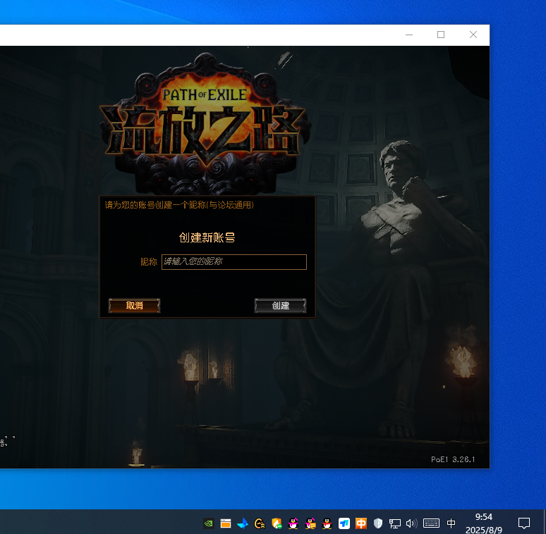Viewport: 546px width, 534px height.
Task: Open the orange window tray icon
Action: (x=226, y=523)
